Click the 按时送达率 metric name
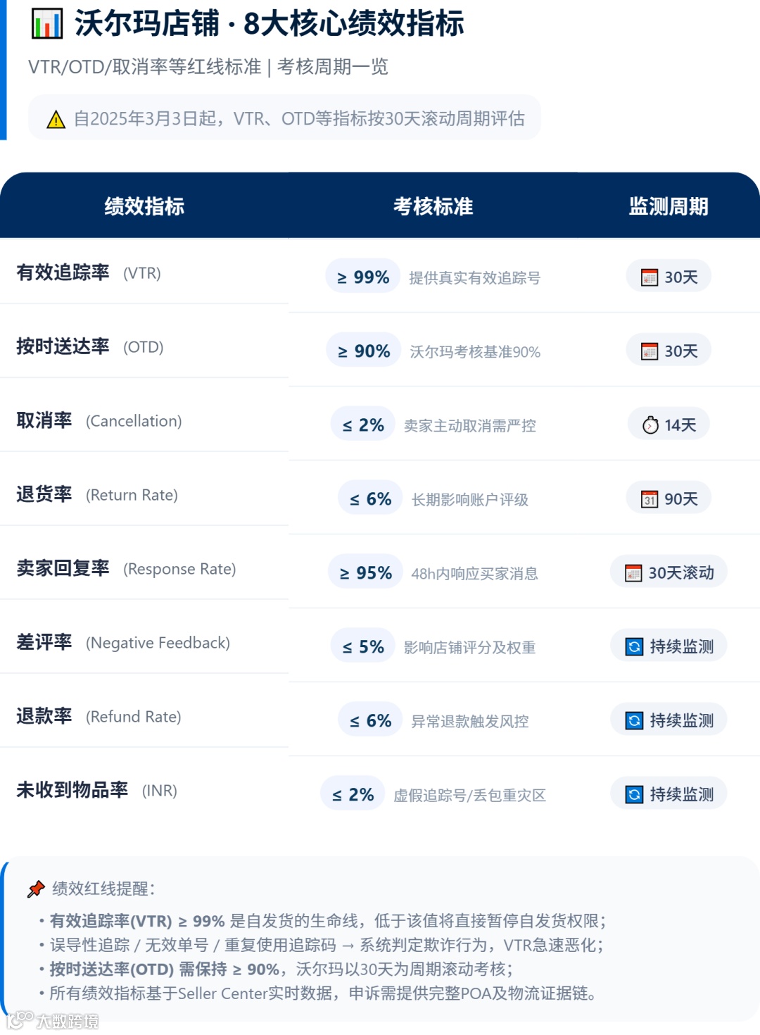Image resolution: width=760 pixels, height=1035 pixels. pos(63,346)
